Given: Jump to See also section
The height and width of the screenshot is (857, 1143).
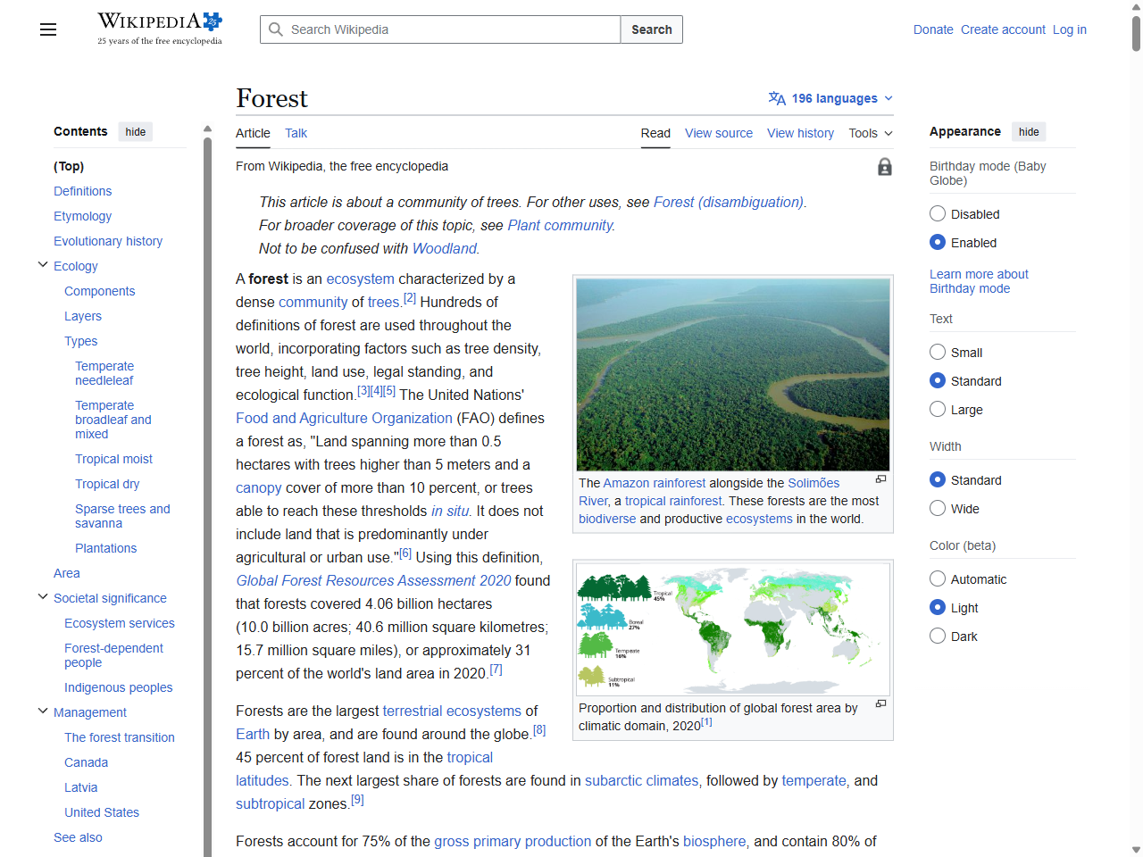Looking at the screenshot, I should coord(78,837).
